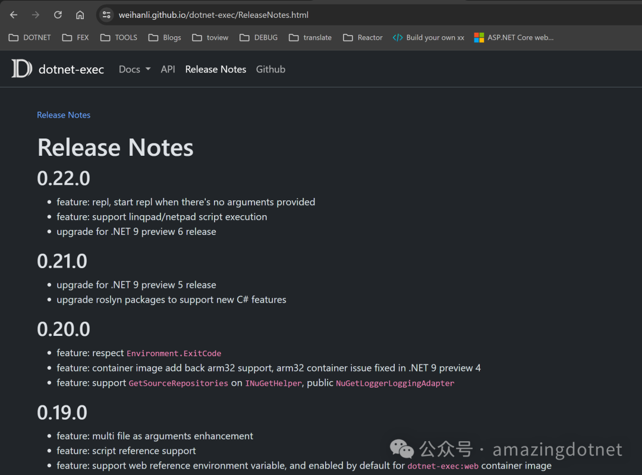Open site information icon in address bar
642x475 pixels.
coord(106,15)
